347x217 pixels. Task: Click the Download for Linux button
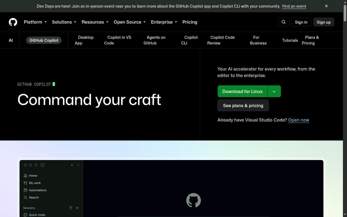click(242, 92)
